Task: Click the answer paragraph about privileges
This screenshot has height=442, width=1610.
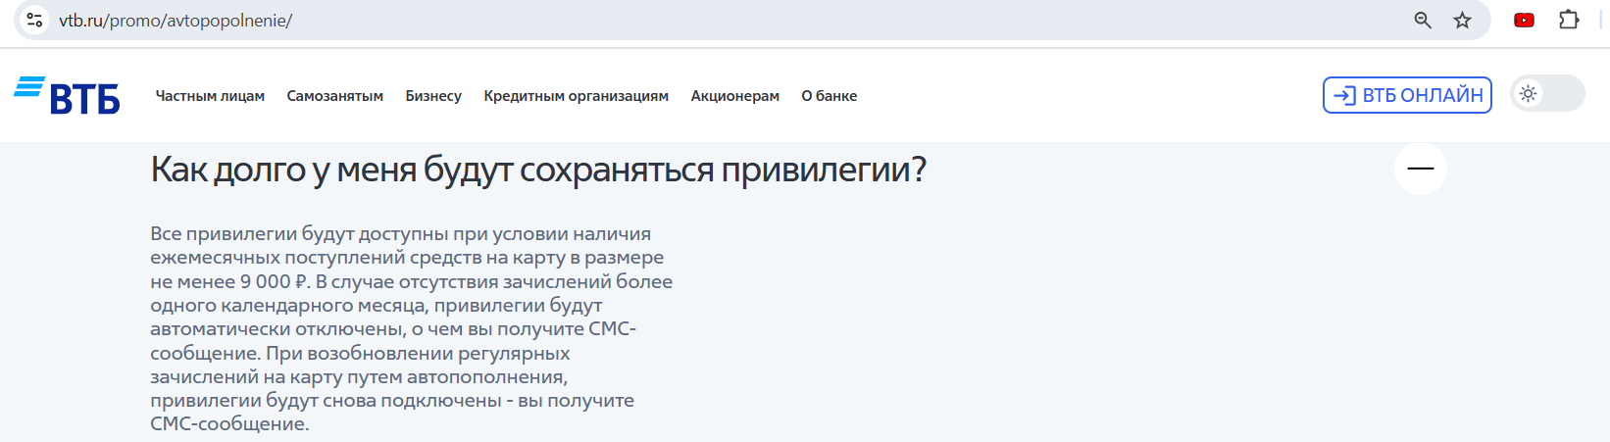Action: tap(412, 329)
